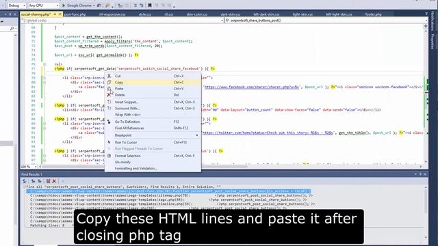Viewport: 438px width, 246px height.
Task: Choose Copy from the context menu
Action: click(x=153, y=82)
